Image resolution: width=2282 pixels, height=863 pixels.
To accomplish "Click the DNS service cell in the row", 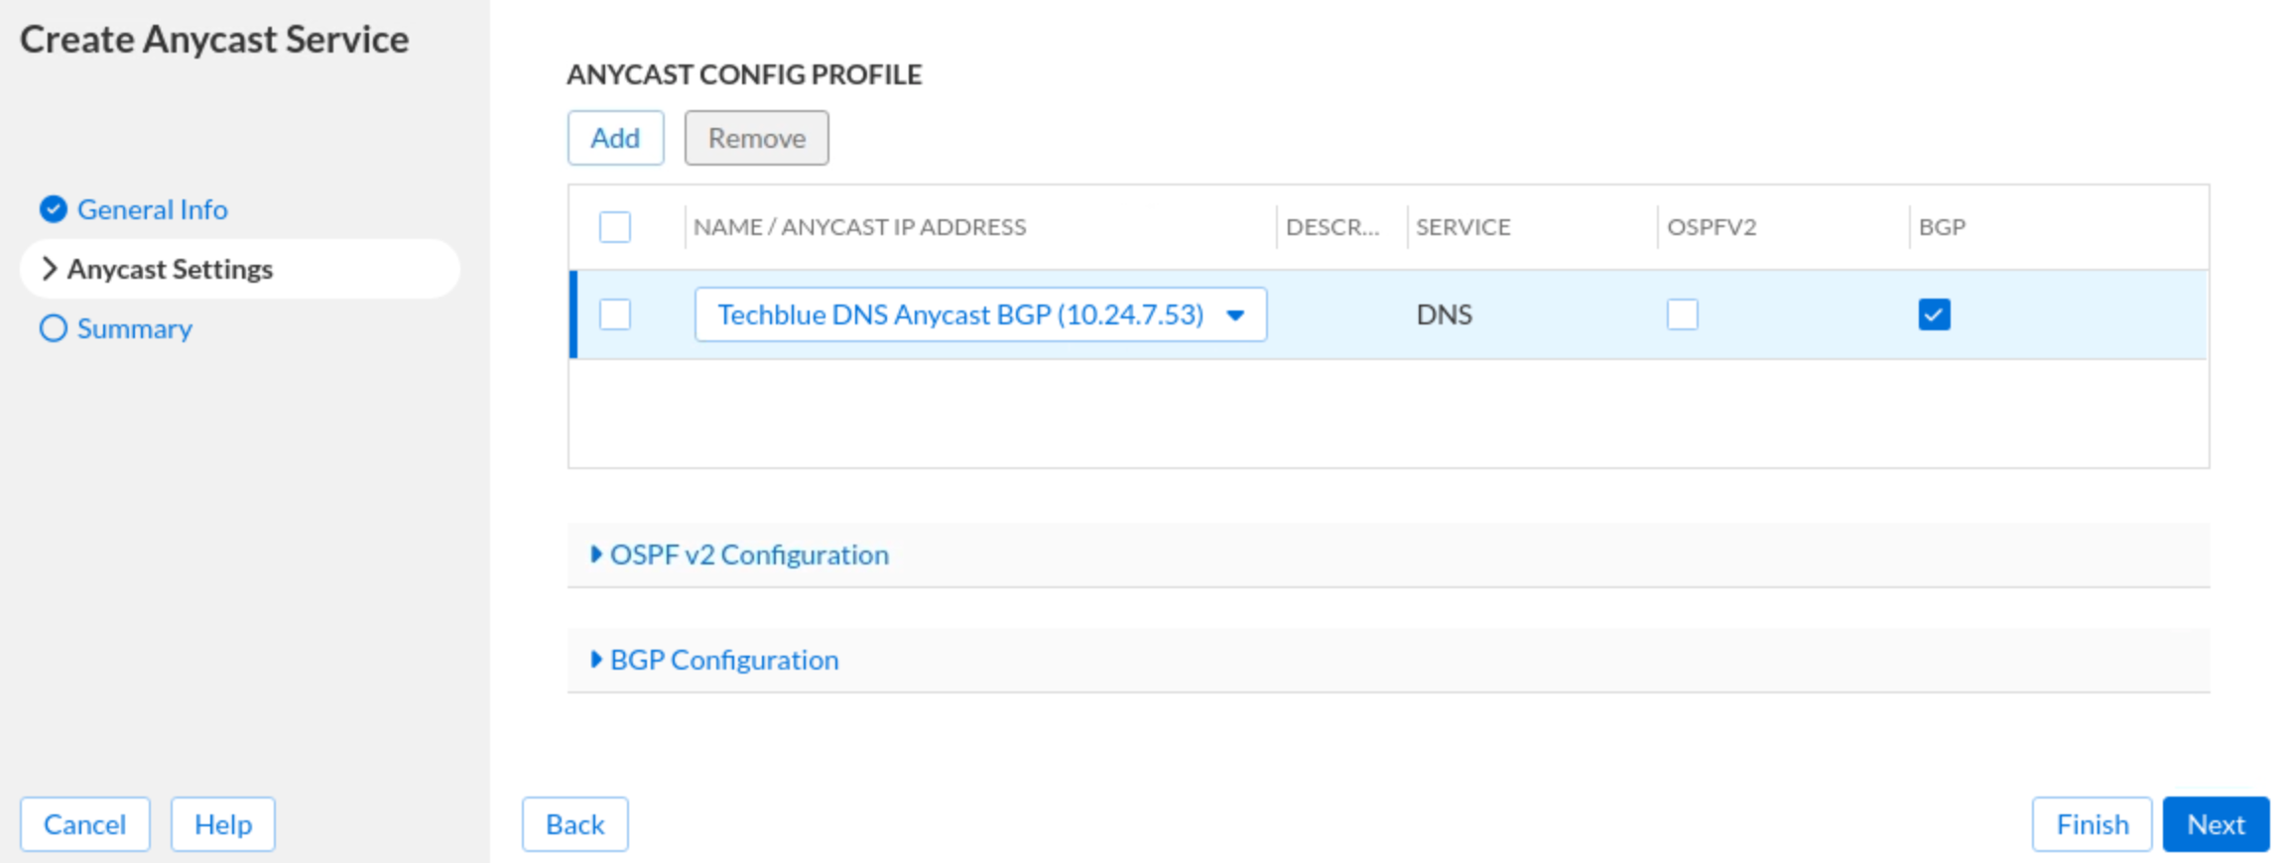I will [x=1444, y=314].
